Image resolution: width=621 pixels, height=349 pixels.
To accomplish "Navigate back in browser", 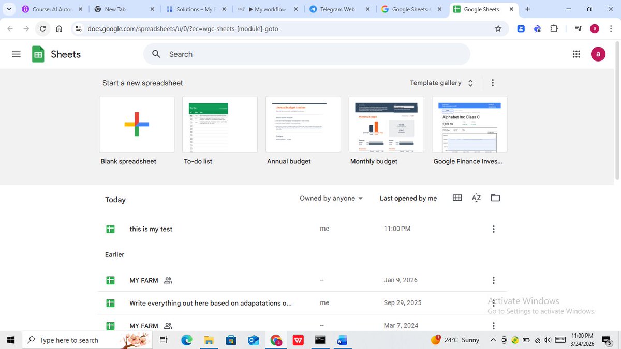I will tap(10, 29).
